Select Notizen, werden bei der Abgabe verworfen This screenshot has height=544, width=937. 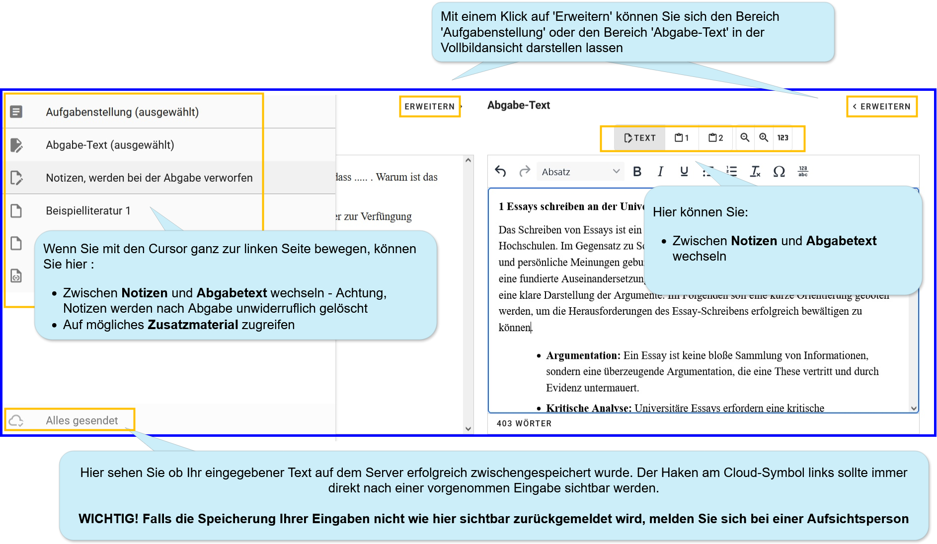click(x=170, y=178)
